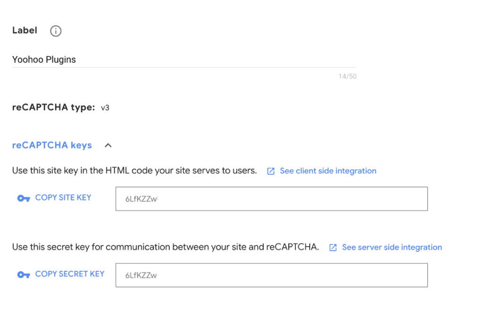Viewport: 483px width, 316px height.
Task: Click the key icon beside Copy Secret Key
Action: 24,274
